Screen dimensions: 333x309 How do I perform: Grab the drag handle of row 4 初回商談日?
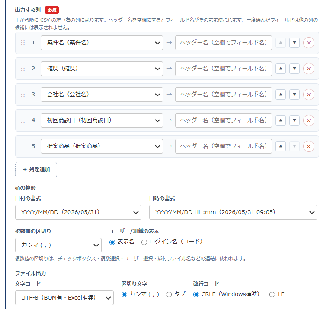(x=23, y=120)
